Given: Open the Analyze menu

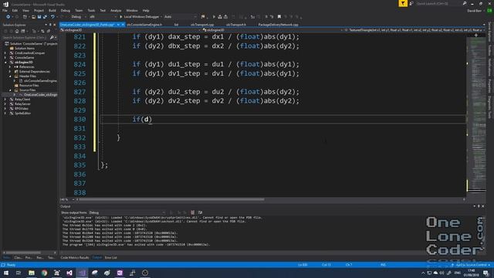Looking at the screenshot, I should pos(116,10).
